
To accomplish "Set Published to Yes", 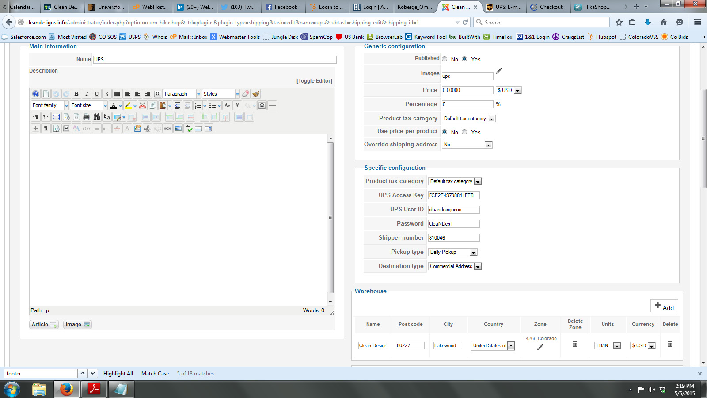I will coord(464,59).
